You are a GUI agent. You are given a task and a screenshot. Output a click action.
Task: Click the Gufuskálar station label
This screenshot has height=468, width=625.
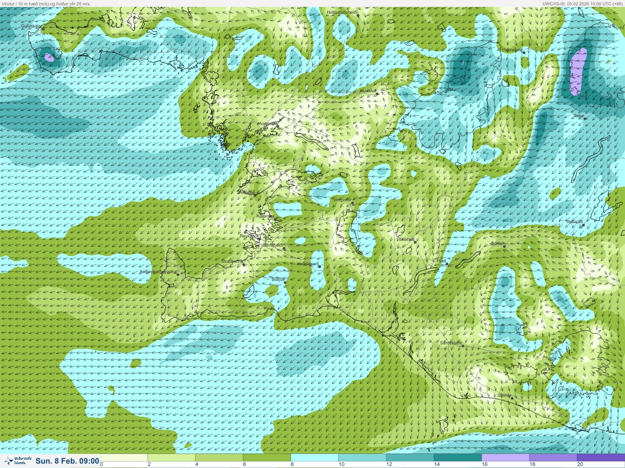click(32, 25)
